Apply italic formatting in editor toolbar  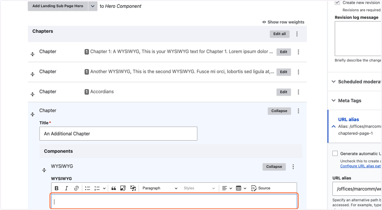point(67,188)
